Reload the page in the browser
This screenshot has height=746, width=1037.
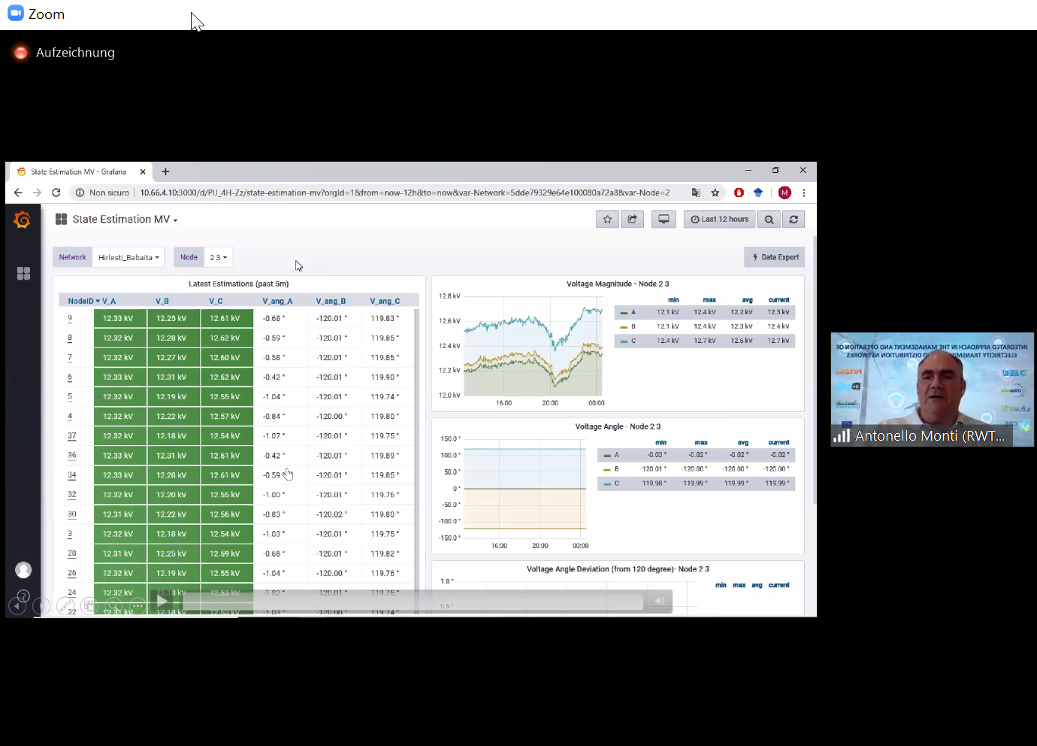pyautogui.click(x=56, y=193)
